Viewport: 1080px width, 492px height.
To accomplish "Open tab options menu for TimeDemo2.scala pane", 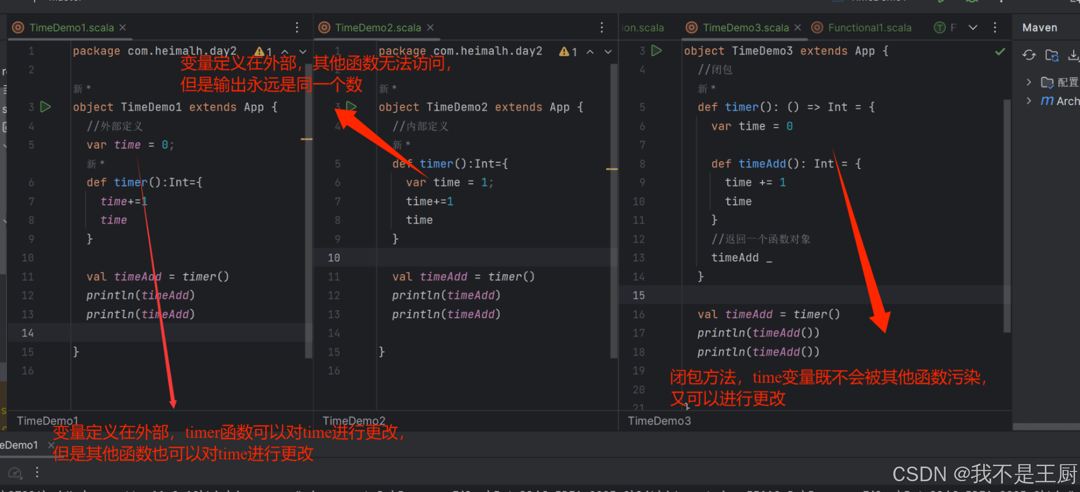I will click(602, 27).
